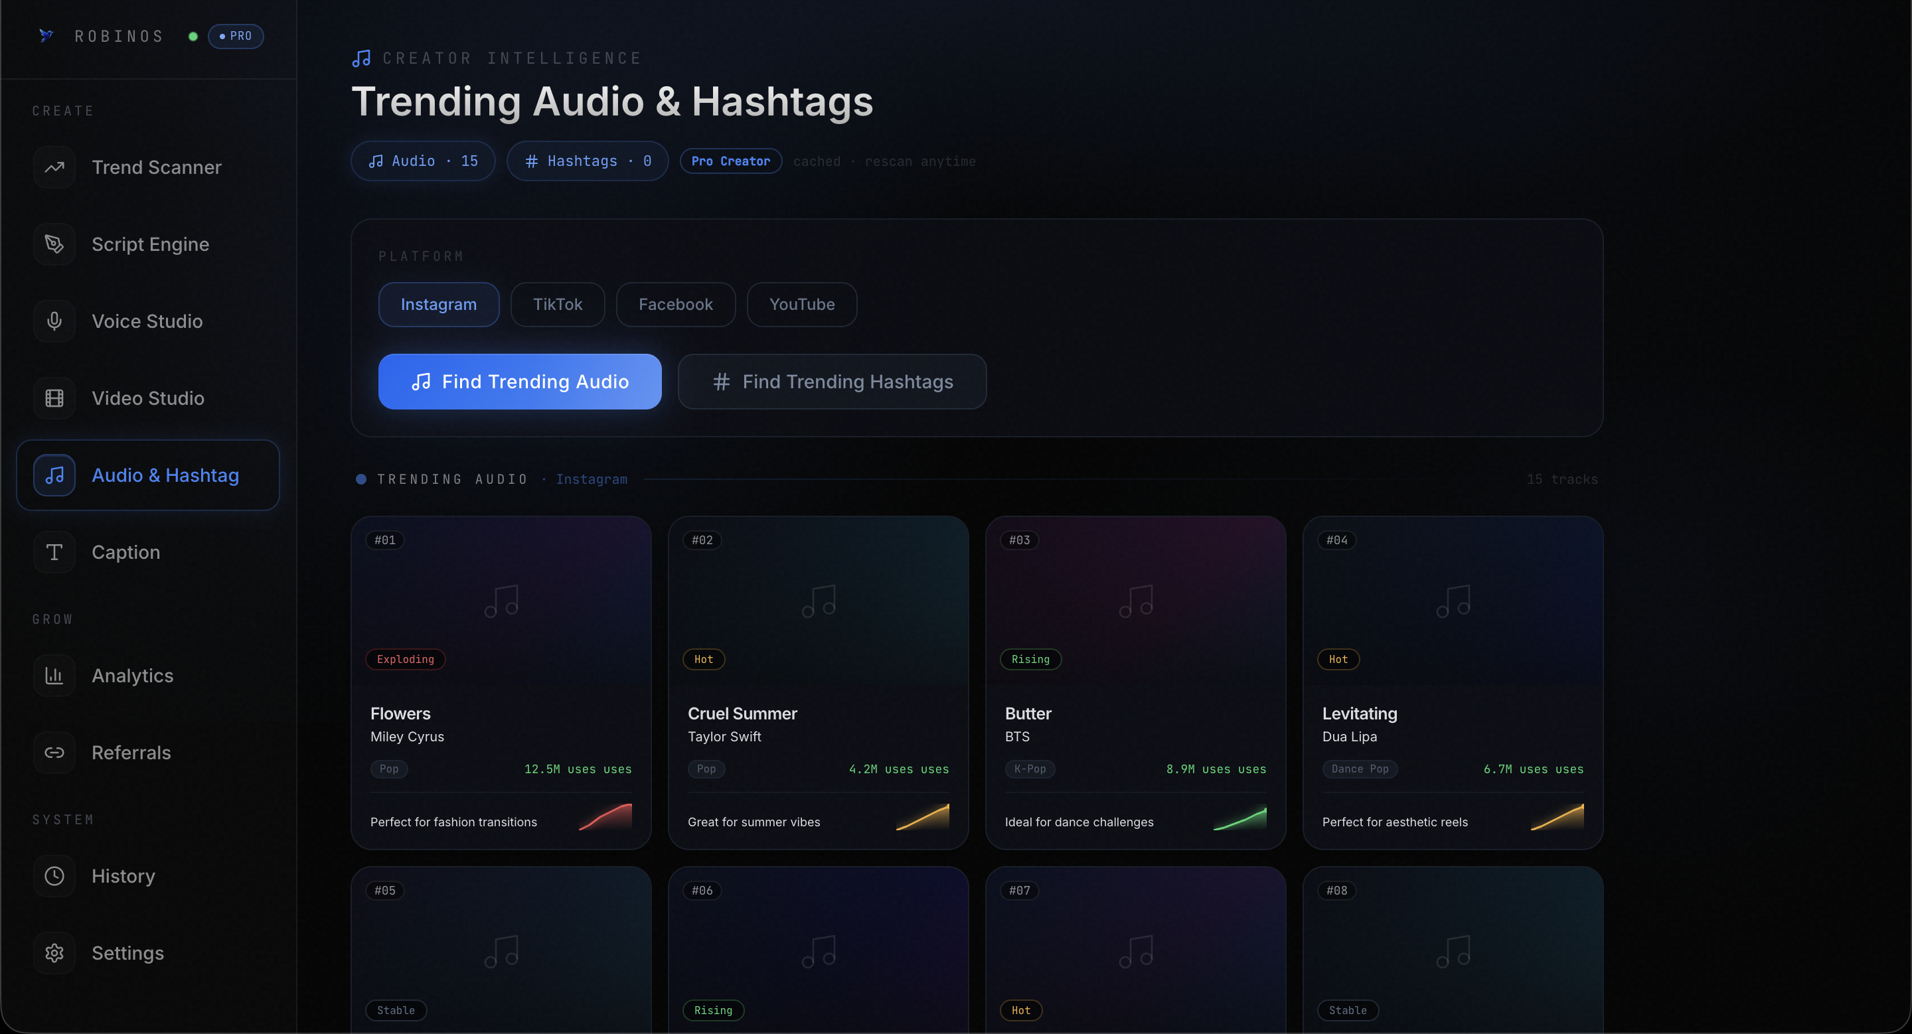Click the Rising tag on card #06
The image size is (1912, 1034).
tap(713, 1010)
